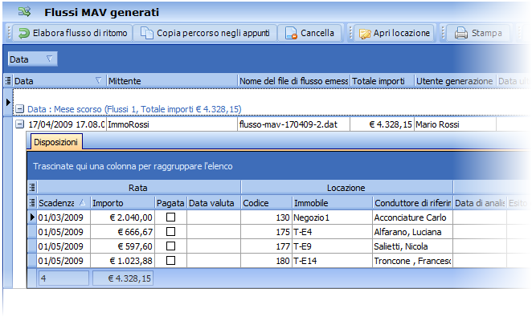The image size is (532, 317).
Task: Click column chooser icon next to Scadenza
Action: point(32,202)
